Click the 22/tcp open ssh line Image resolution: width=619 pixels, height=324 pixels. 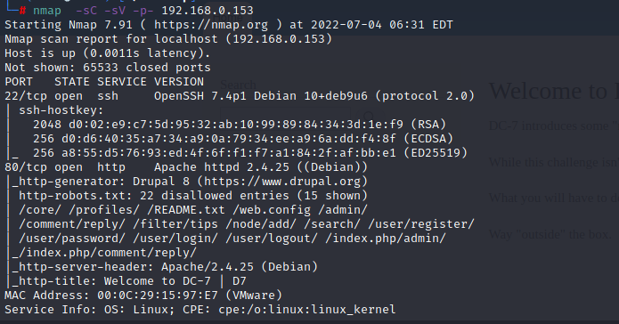pyautogui.click(x=240, y=96)
